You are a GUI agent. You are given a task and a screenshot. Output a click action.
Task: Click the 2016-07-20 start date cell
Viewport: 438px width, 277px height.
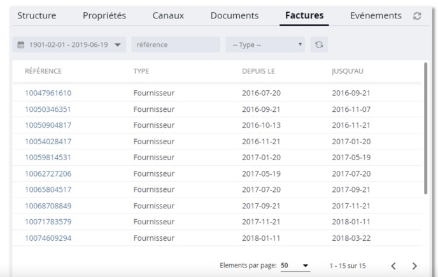(x=261, y=93)
